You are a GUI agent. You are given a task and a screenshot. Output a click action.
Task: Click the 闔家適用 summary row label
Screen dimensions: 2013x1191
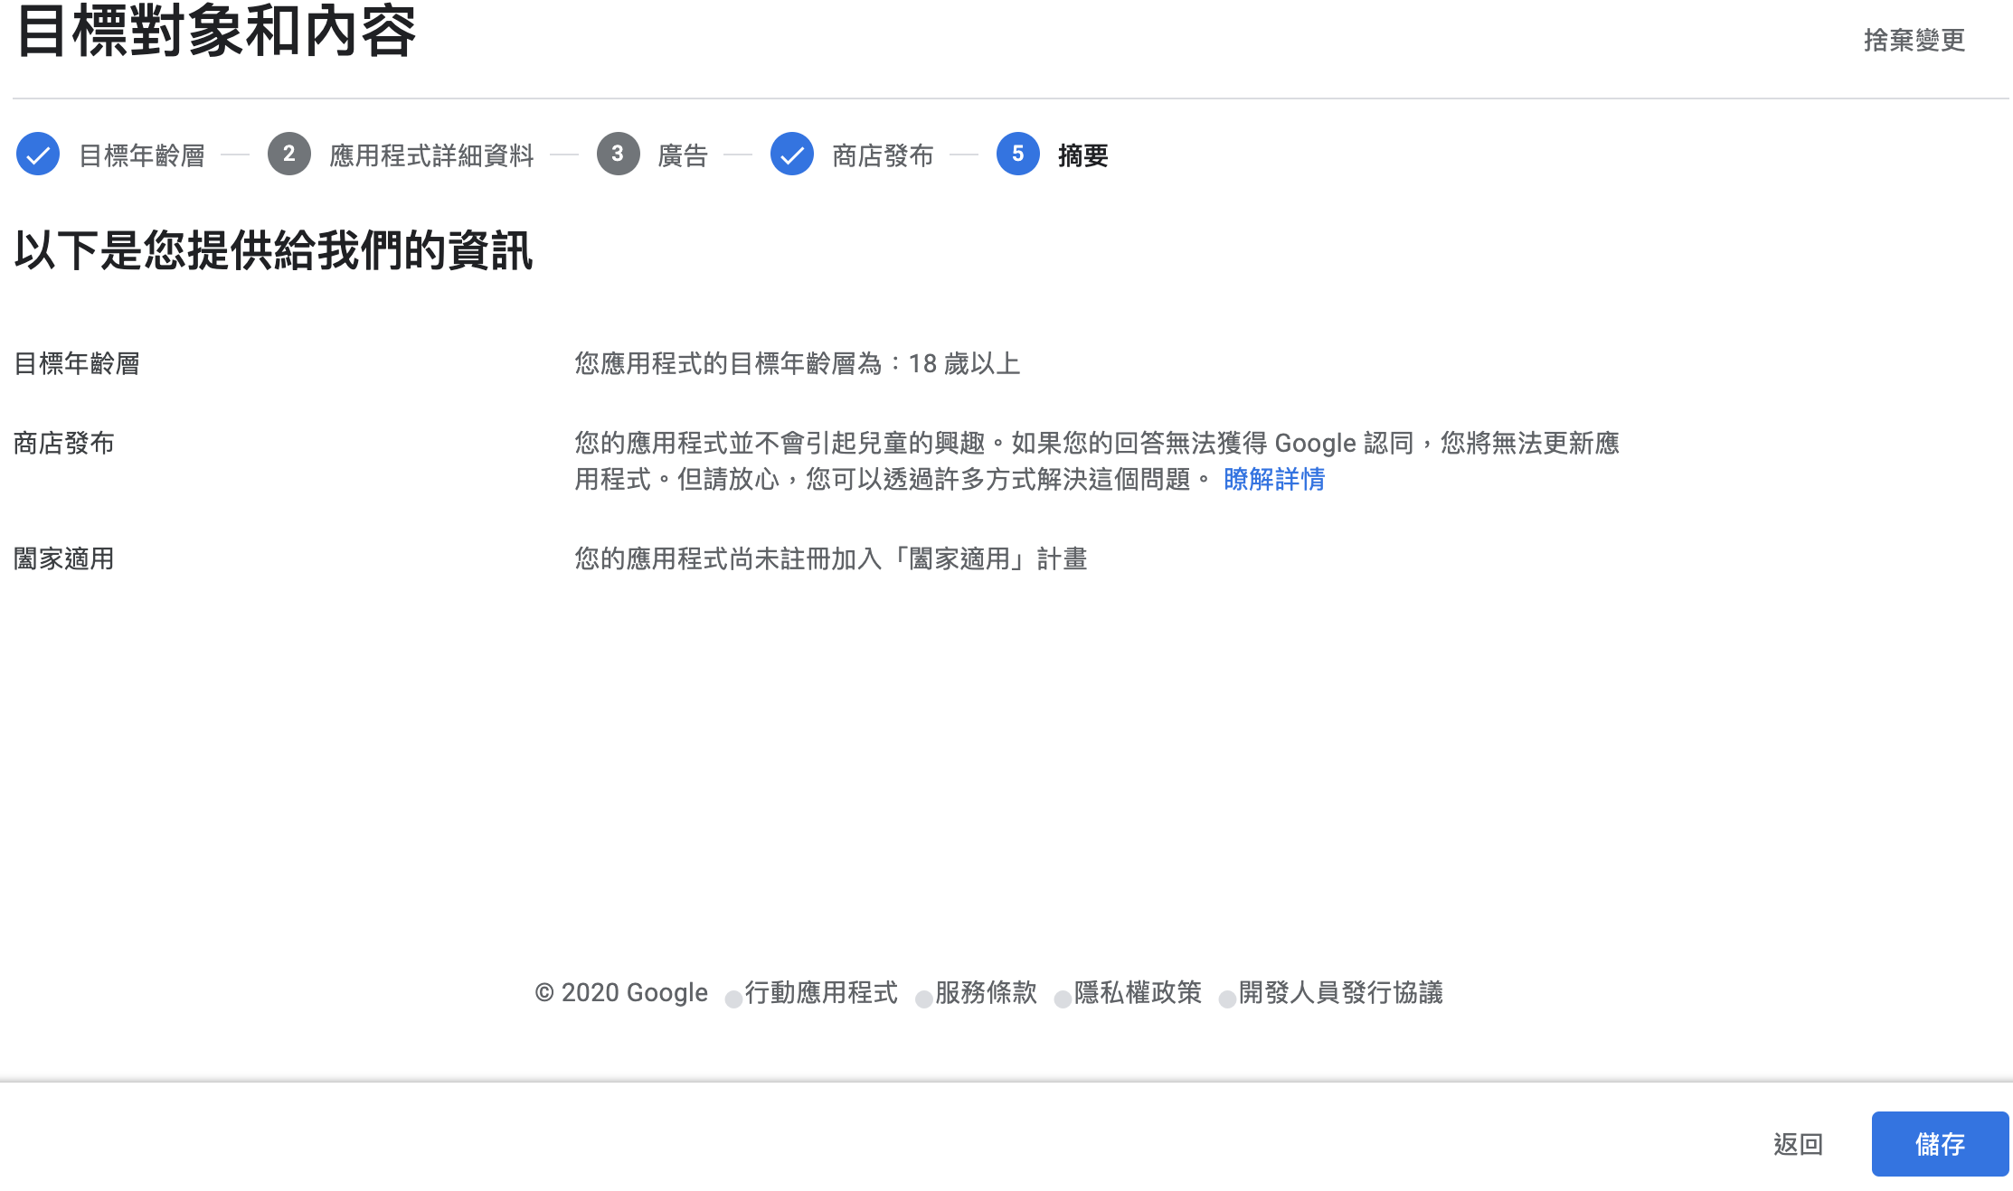pos(64,558)
